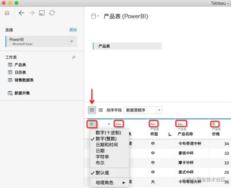Image resolution: width=231 pixels, height=188 pixels.
Task: Click the Abc type icon on the second column
Action: (x=119, y=124)
